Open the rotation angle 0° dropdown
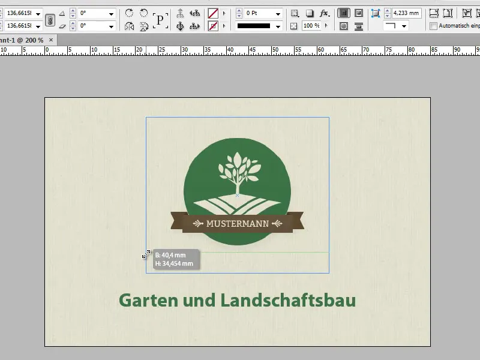The image size is (480, 360). coord(111,13)
